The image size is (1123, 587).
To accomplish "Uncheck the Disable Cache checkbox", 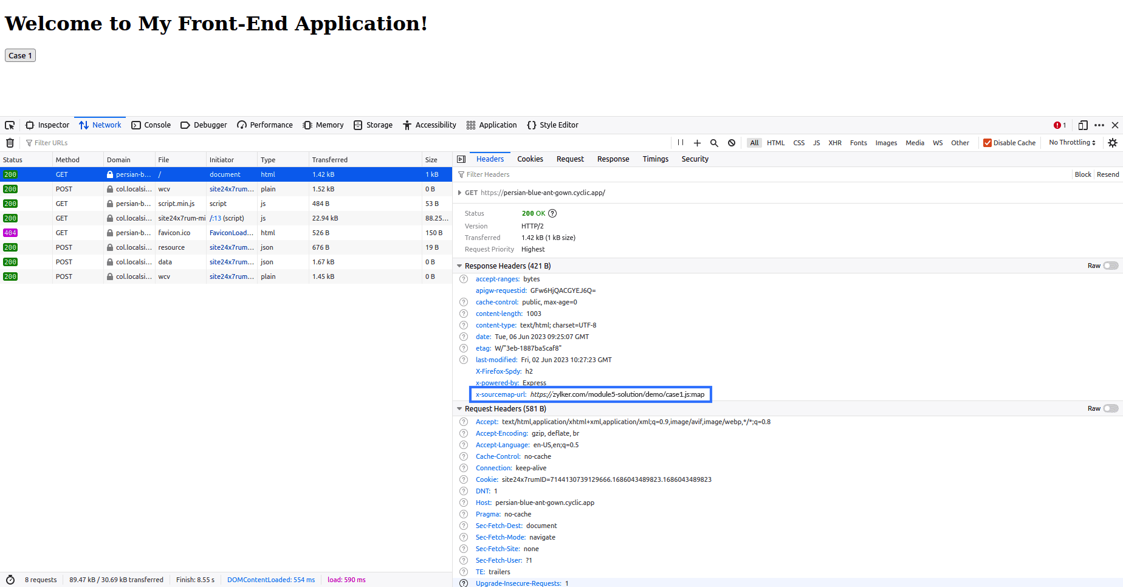I will (988, 142).
